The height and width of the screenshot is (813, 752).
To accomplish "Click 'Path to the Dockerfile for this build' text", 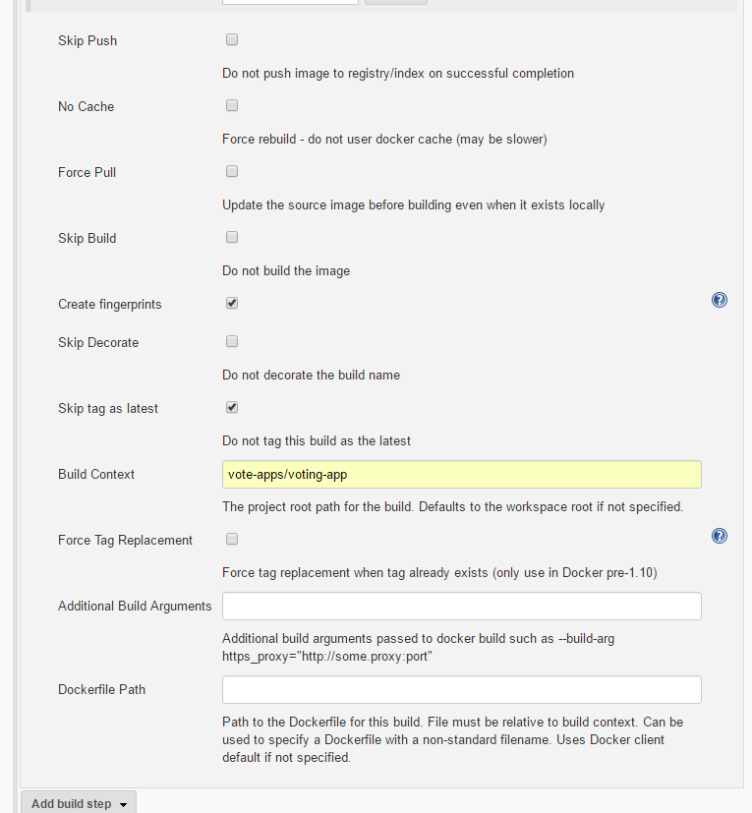I will click(453, 740).
